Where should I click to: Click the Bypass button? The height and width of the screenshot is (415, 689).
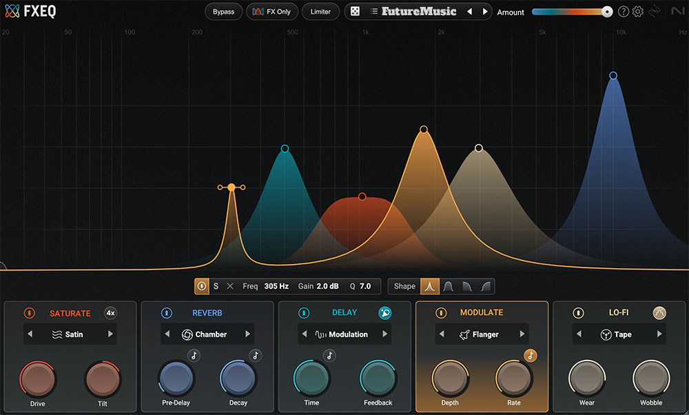tap(223, 11)
